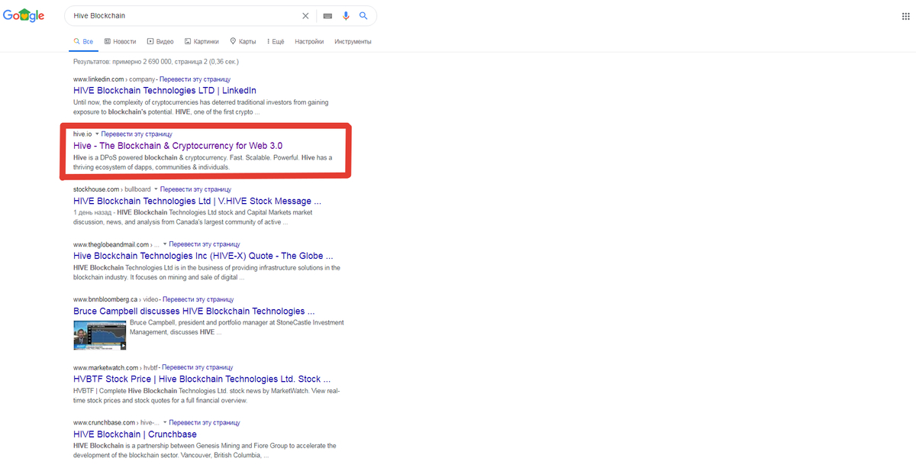916x465 pixels.
Task: Open HVBTF Stock Price result
Action: point(202,379)
